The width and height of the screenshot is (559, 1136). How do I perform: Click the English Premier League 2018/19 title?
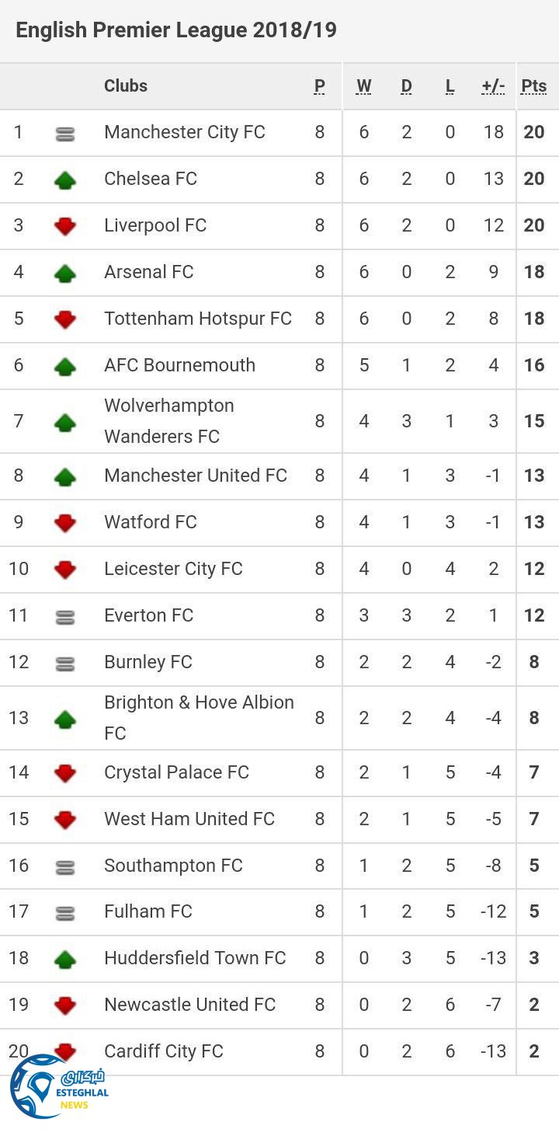tap(176, 30)
